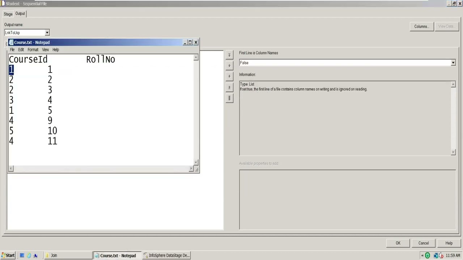Click Notepad vertical scrollbar up arrow
The image size is (463, 260).
[196, 57]
